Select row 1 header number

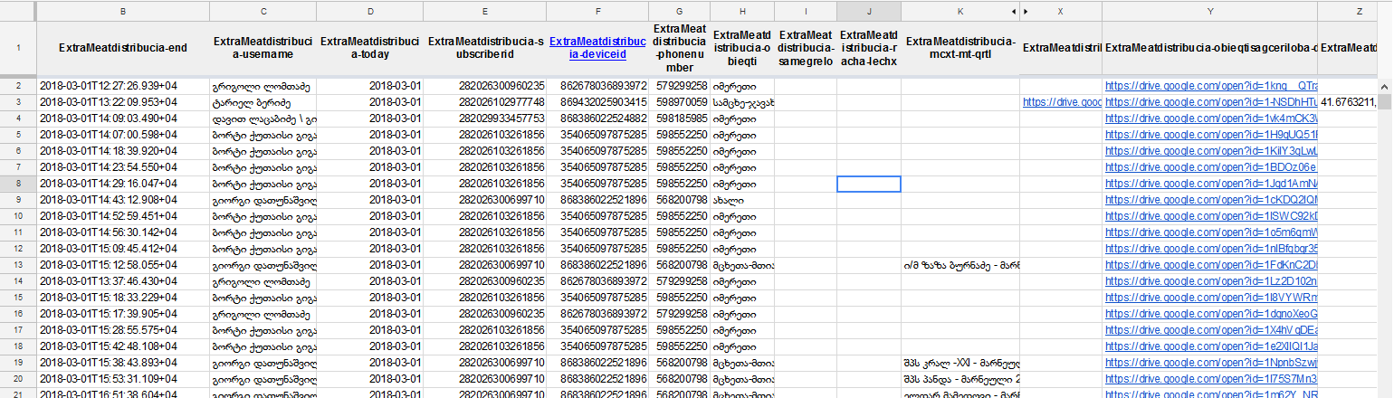18,49
